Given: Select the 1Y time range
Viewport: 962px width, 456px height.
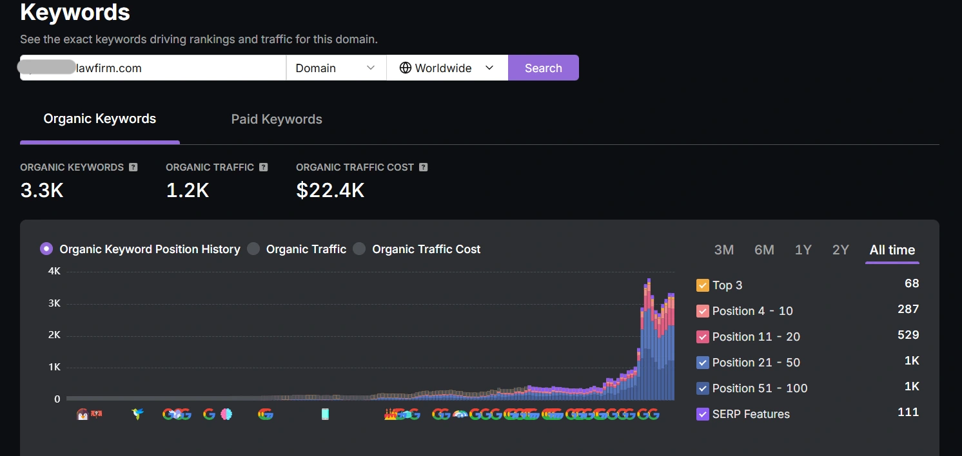Looking at the screenshot, I should 803,250.
